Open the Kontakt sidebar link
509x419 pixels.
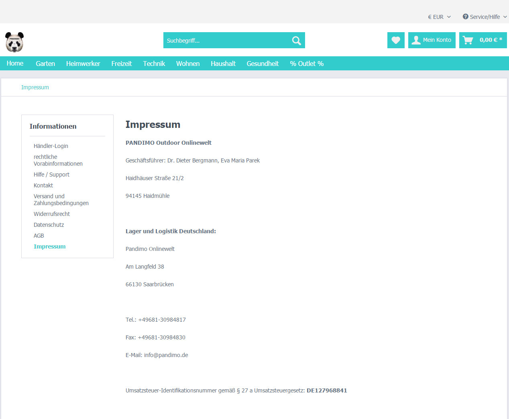click(43, 185)
